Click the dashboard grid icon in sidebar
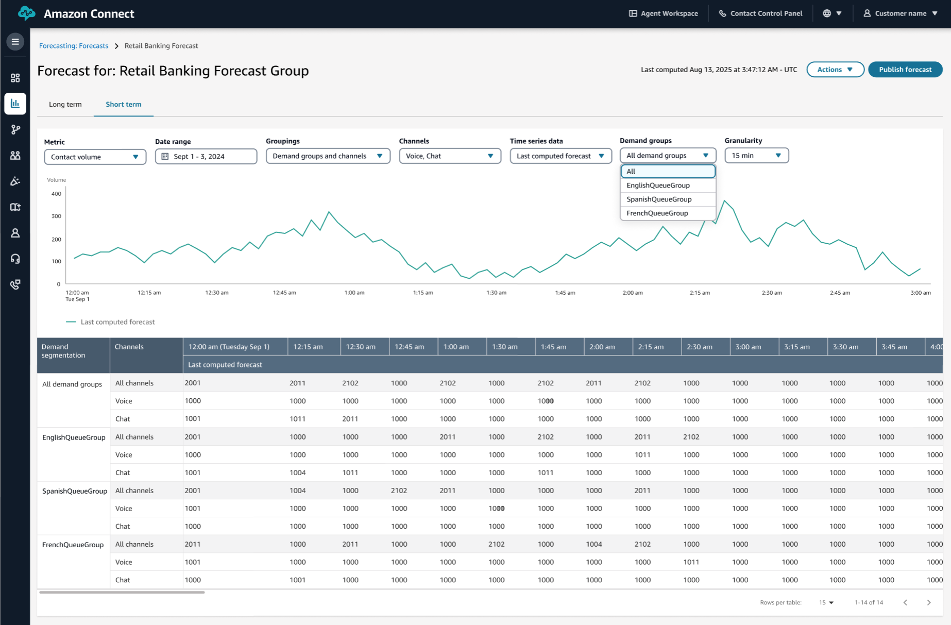Image resolution: width=951 pixels, height=625 pixels. pyautogui.click(x=15, y=78)
